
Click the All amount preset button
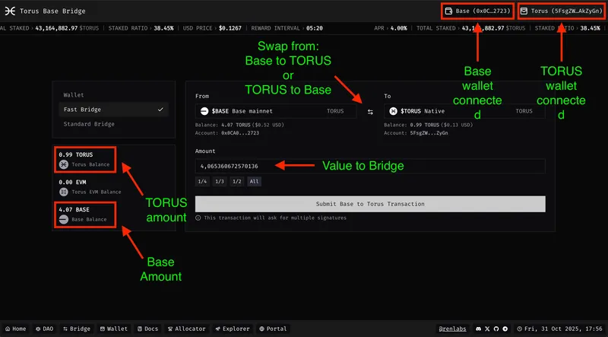click(255, 182)
